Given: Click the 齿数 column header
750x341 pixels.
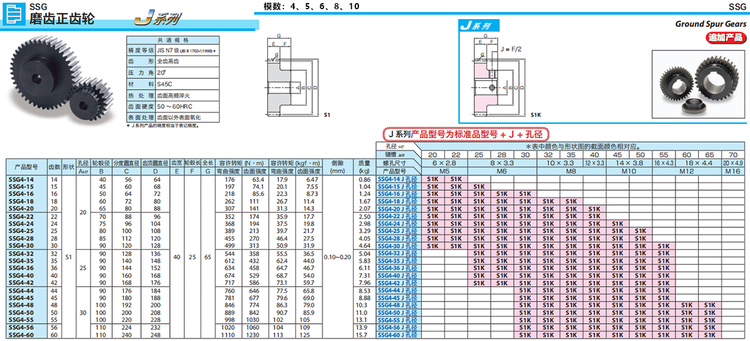Looking at the screenshot, I should (x=54, y=167).
